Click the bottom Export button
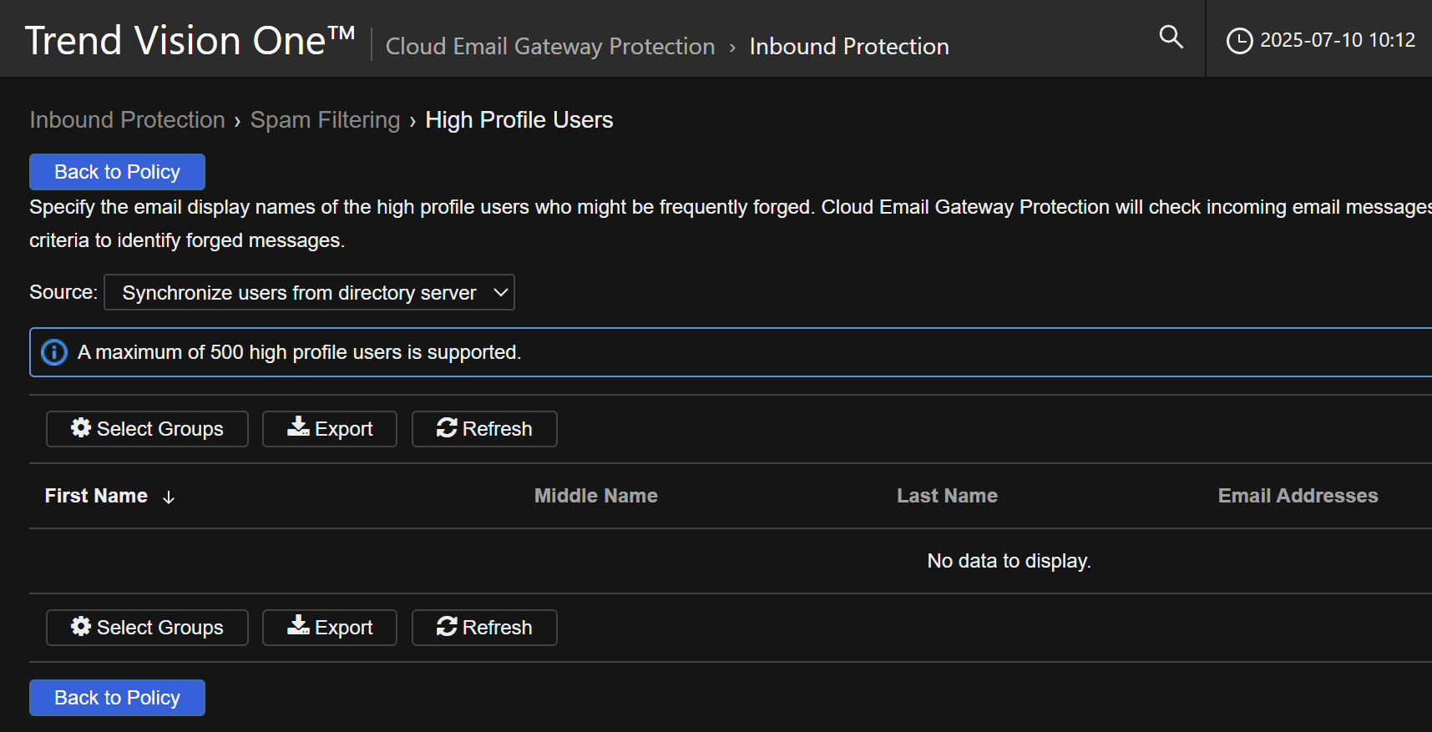This screenshot has width=1432, height=732. point(330,628)
